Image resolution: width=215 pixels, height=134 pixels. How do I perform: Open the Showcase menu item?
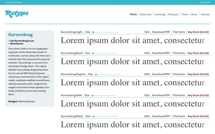pos(145,14)
